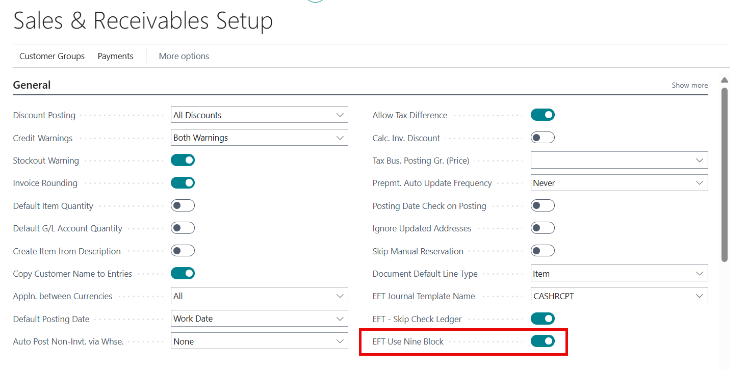
Task: Disable EFT Use Nine Block
Action: coord(543,341)
